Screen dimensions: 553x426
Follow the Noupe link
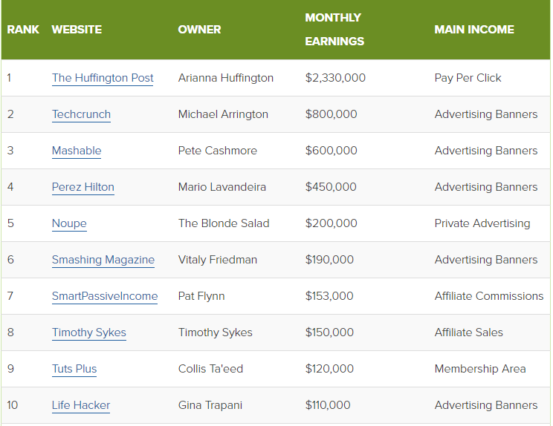point(69,223)
